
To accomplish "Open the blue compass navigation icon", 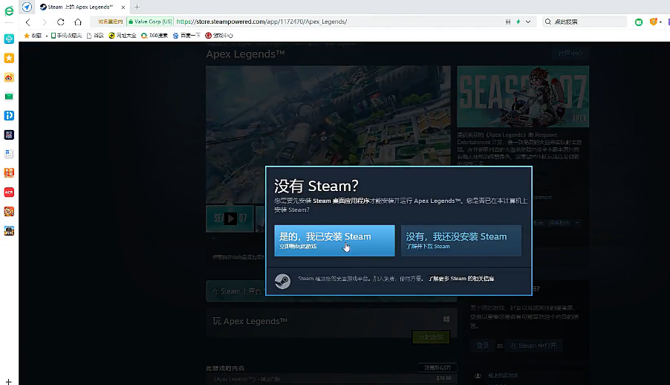I will point(27,7).
